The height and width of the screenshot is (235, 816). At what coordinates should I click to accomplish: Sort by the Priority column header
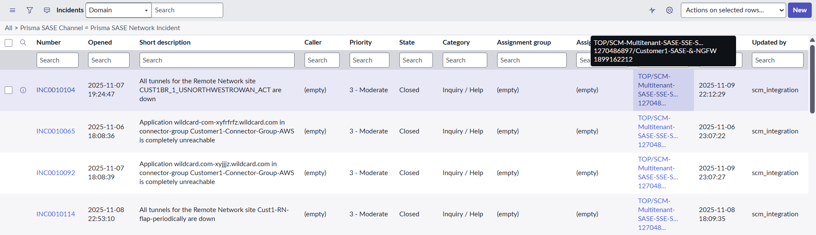(x=360, y=42)
